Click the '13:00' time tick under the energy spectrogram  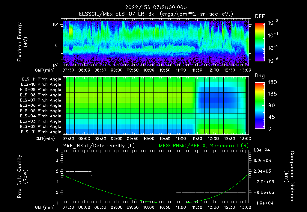click(246, 70)
